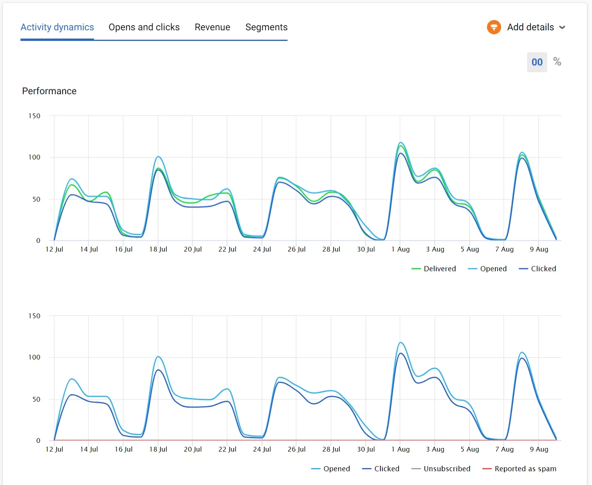Toggle Clicked series in bottom chart legend
Screen dimensions: 592x485
pos(381,468)
